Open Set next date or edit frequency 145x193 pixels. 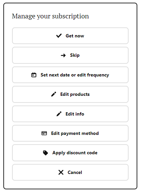pyautogui.click(x=70, y=75)
